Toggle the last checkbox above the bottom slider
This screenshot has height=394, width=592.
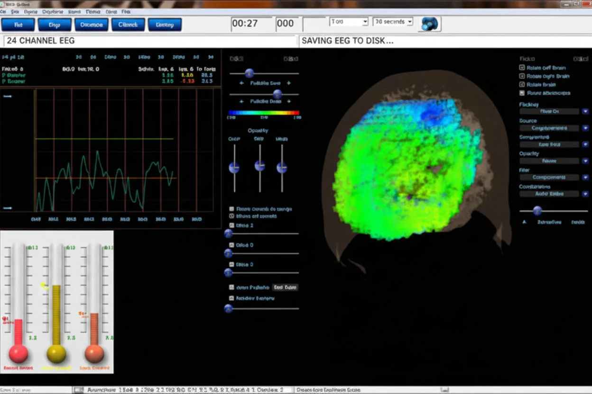pyautogui.click(x=231, y=298)
